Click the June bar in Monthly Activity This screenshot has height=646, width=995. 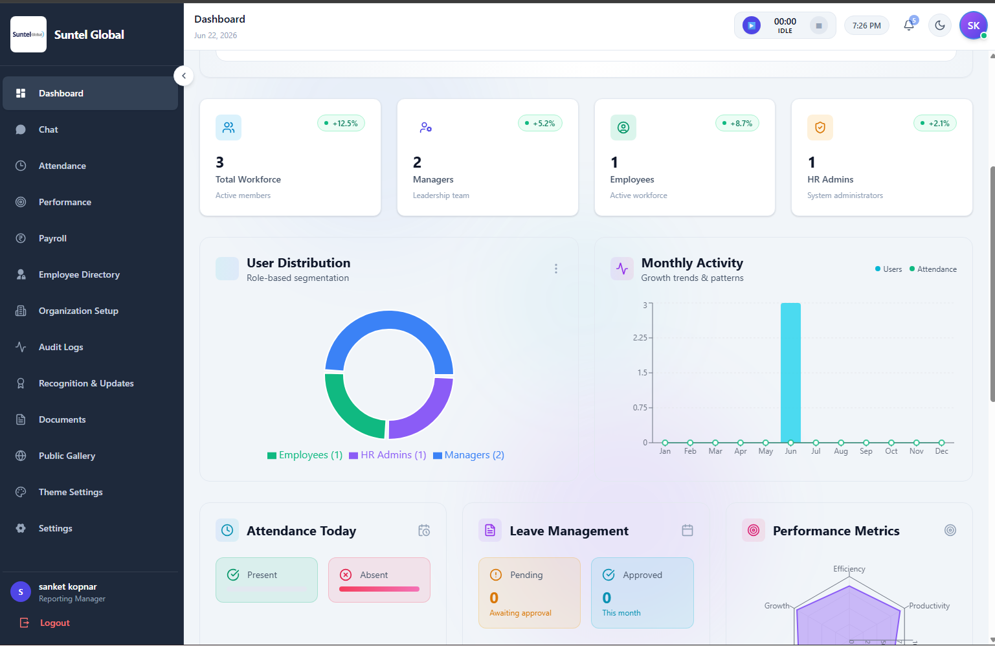click(x=790, y=373)
